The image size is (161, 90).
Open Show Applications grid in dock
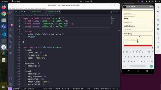[4, 86]
